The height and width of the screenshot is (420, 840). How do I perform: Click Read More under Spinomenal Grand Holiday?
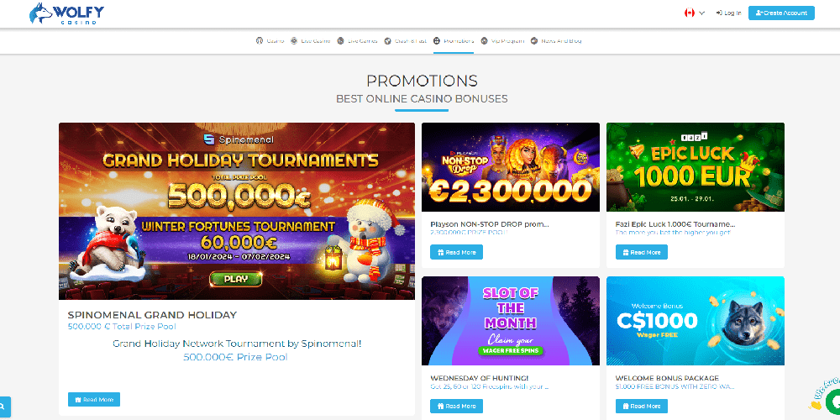94,400
